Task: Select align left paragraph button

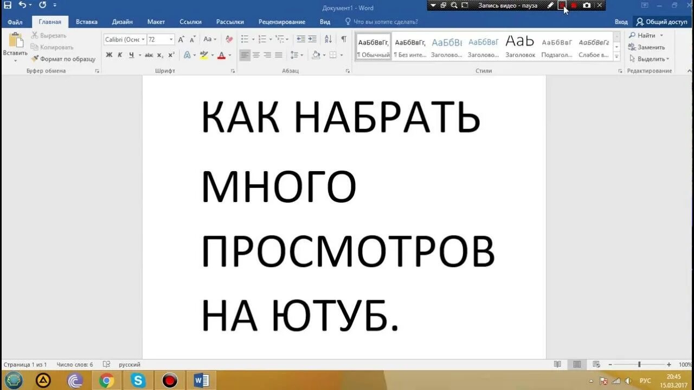Action: coord(245,55)
